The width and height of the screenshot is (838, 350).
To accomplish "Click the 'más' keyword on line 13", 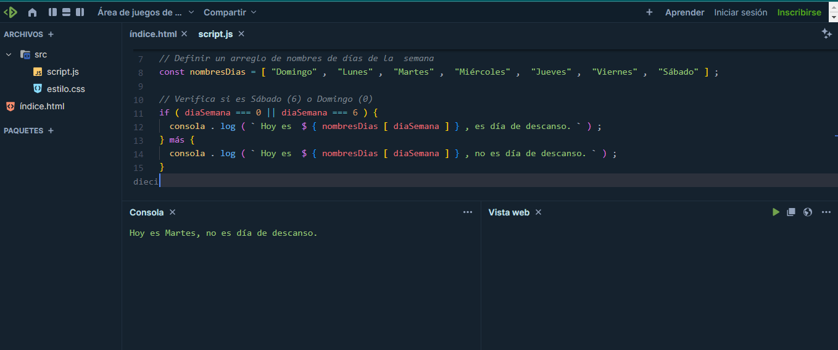I will (x=176, y=140).
